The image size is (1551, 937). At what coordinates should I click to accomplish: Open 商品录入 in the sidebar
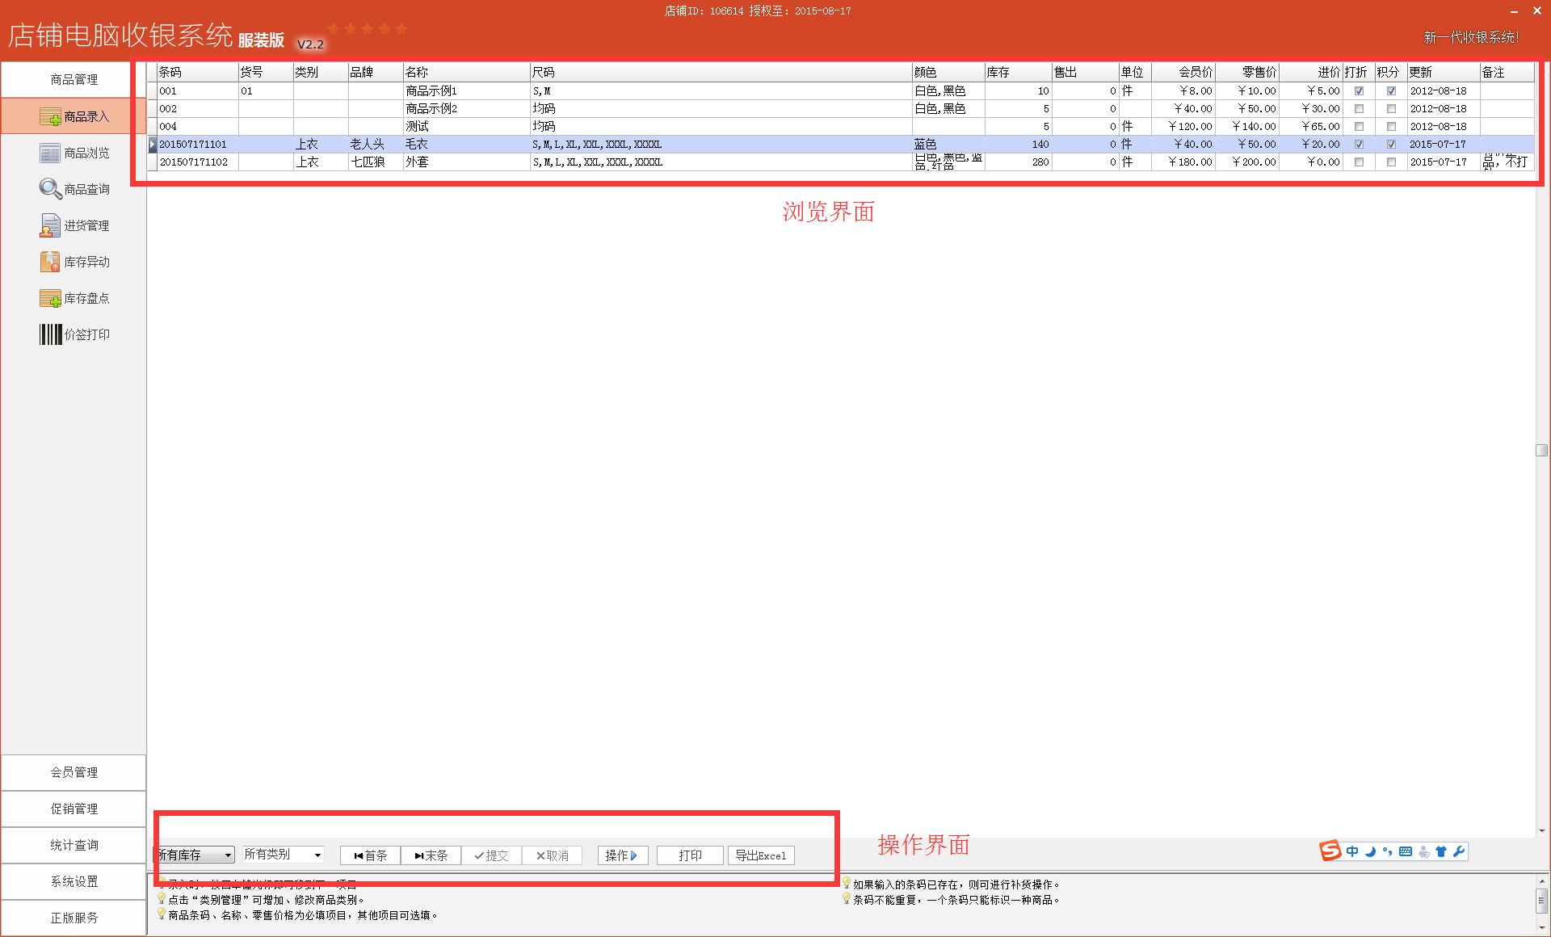tap(74, 116)
